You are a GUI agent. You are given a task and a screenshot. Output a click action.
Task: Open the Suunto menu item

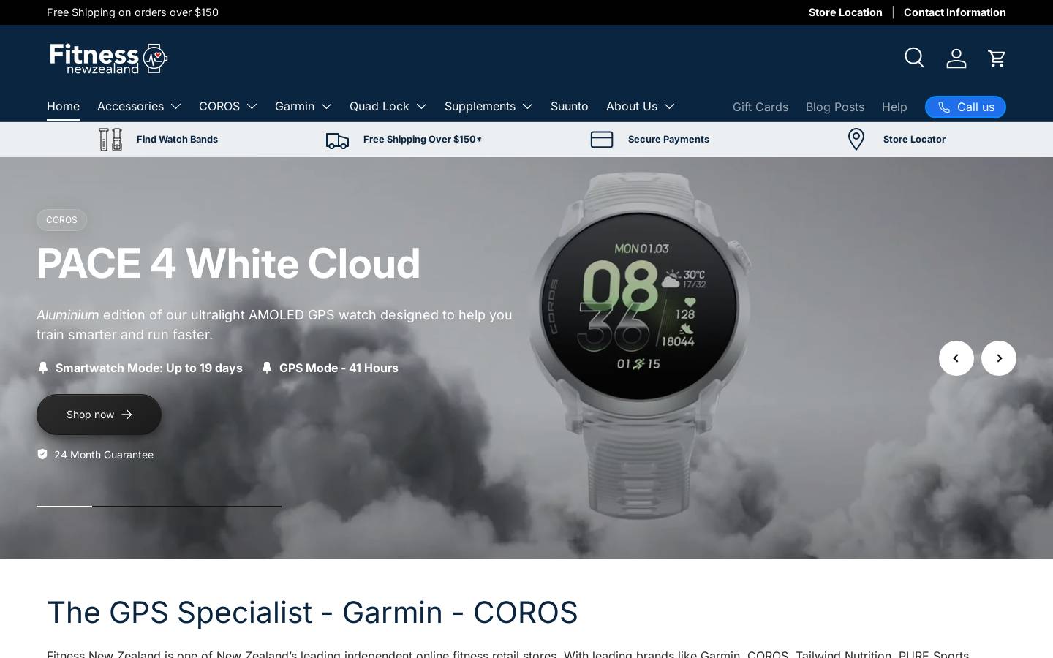[x=570, y=106]
